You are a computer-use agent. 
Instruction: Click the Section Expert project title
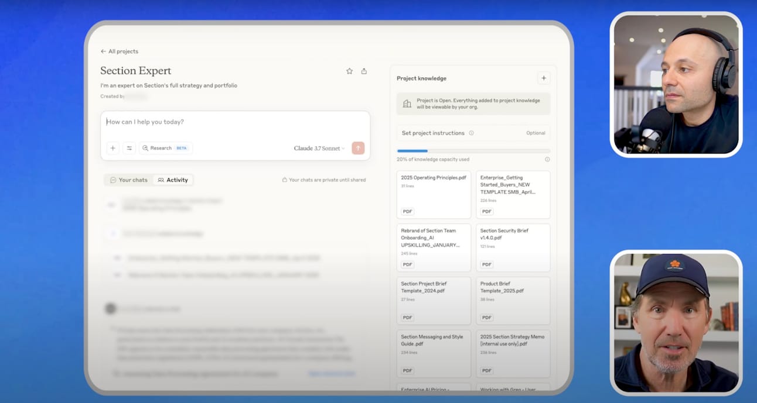tap(136, 71)
